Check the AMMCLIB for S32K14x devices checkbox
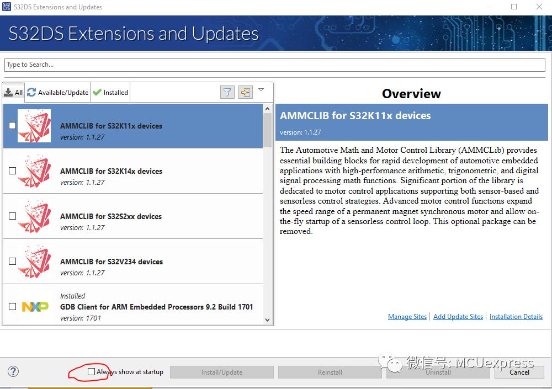Image resolution: width=552 pixels, height=389 pixels. point(12,170)
